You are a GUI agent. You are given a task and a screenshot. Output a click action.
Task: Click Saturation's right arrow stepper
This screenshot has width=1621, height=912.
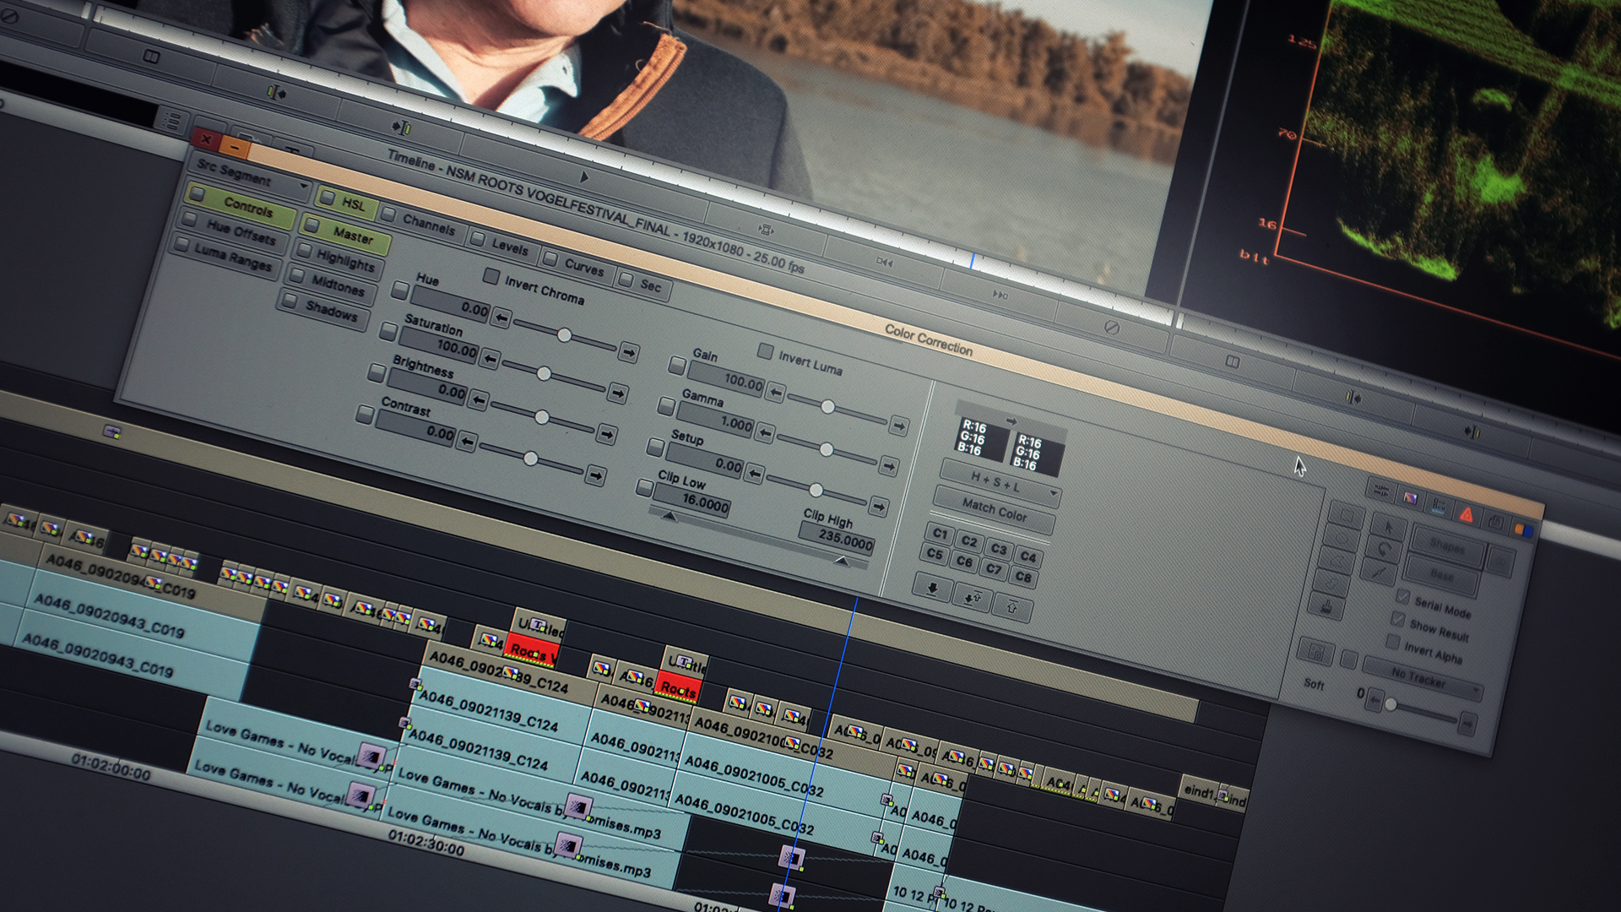coord(617,394)
